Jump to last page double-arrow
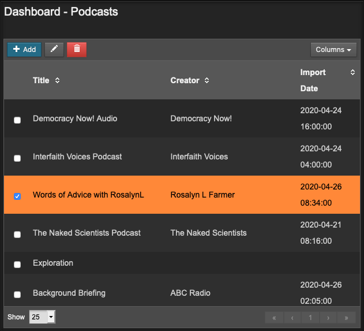This screenshot has height=331, width=364. [x=346, y=317]
